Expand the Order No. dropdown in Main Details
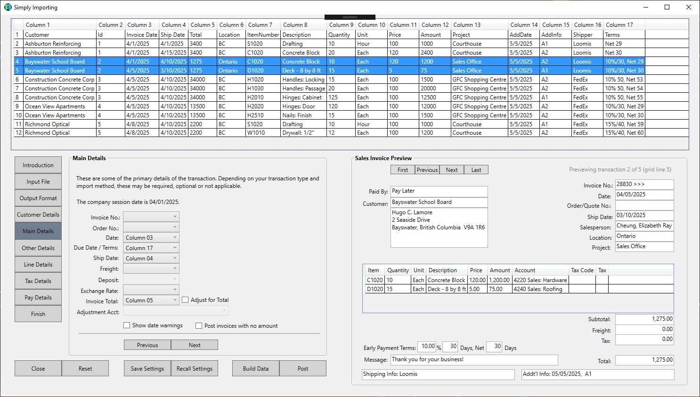 coord(151,228)
